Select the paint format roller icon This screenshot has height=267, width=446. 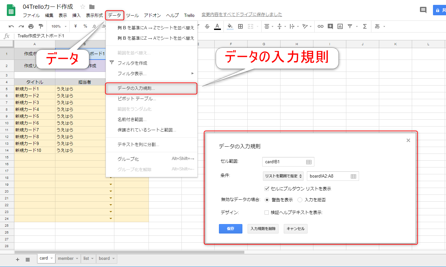pos(41,26)
